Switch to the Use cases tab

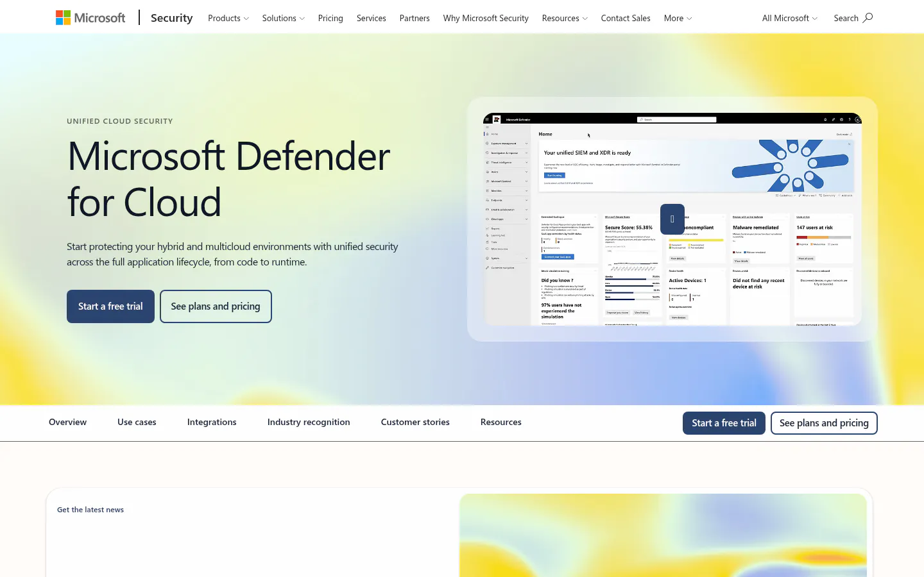137,422
